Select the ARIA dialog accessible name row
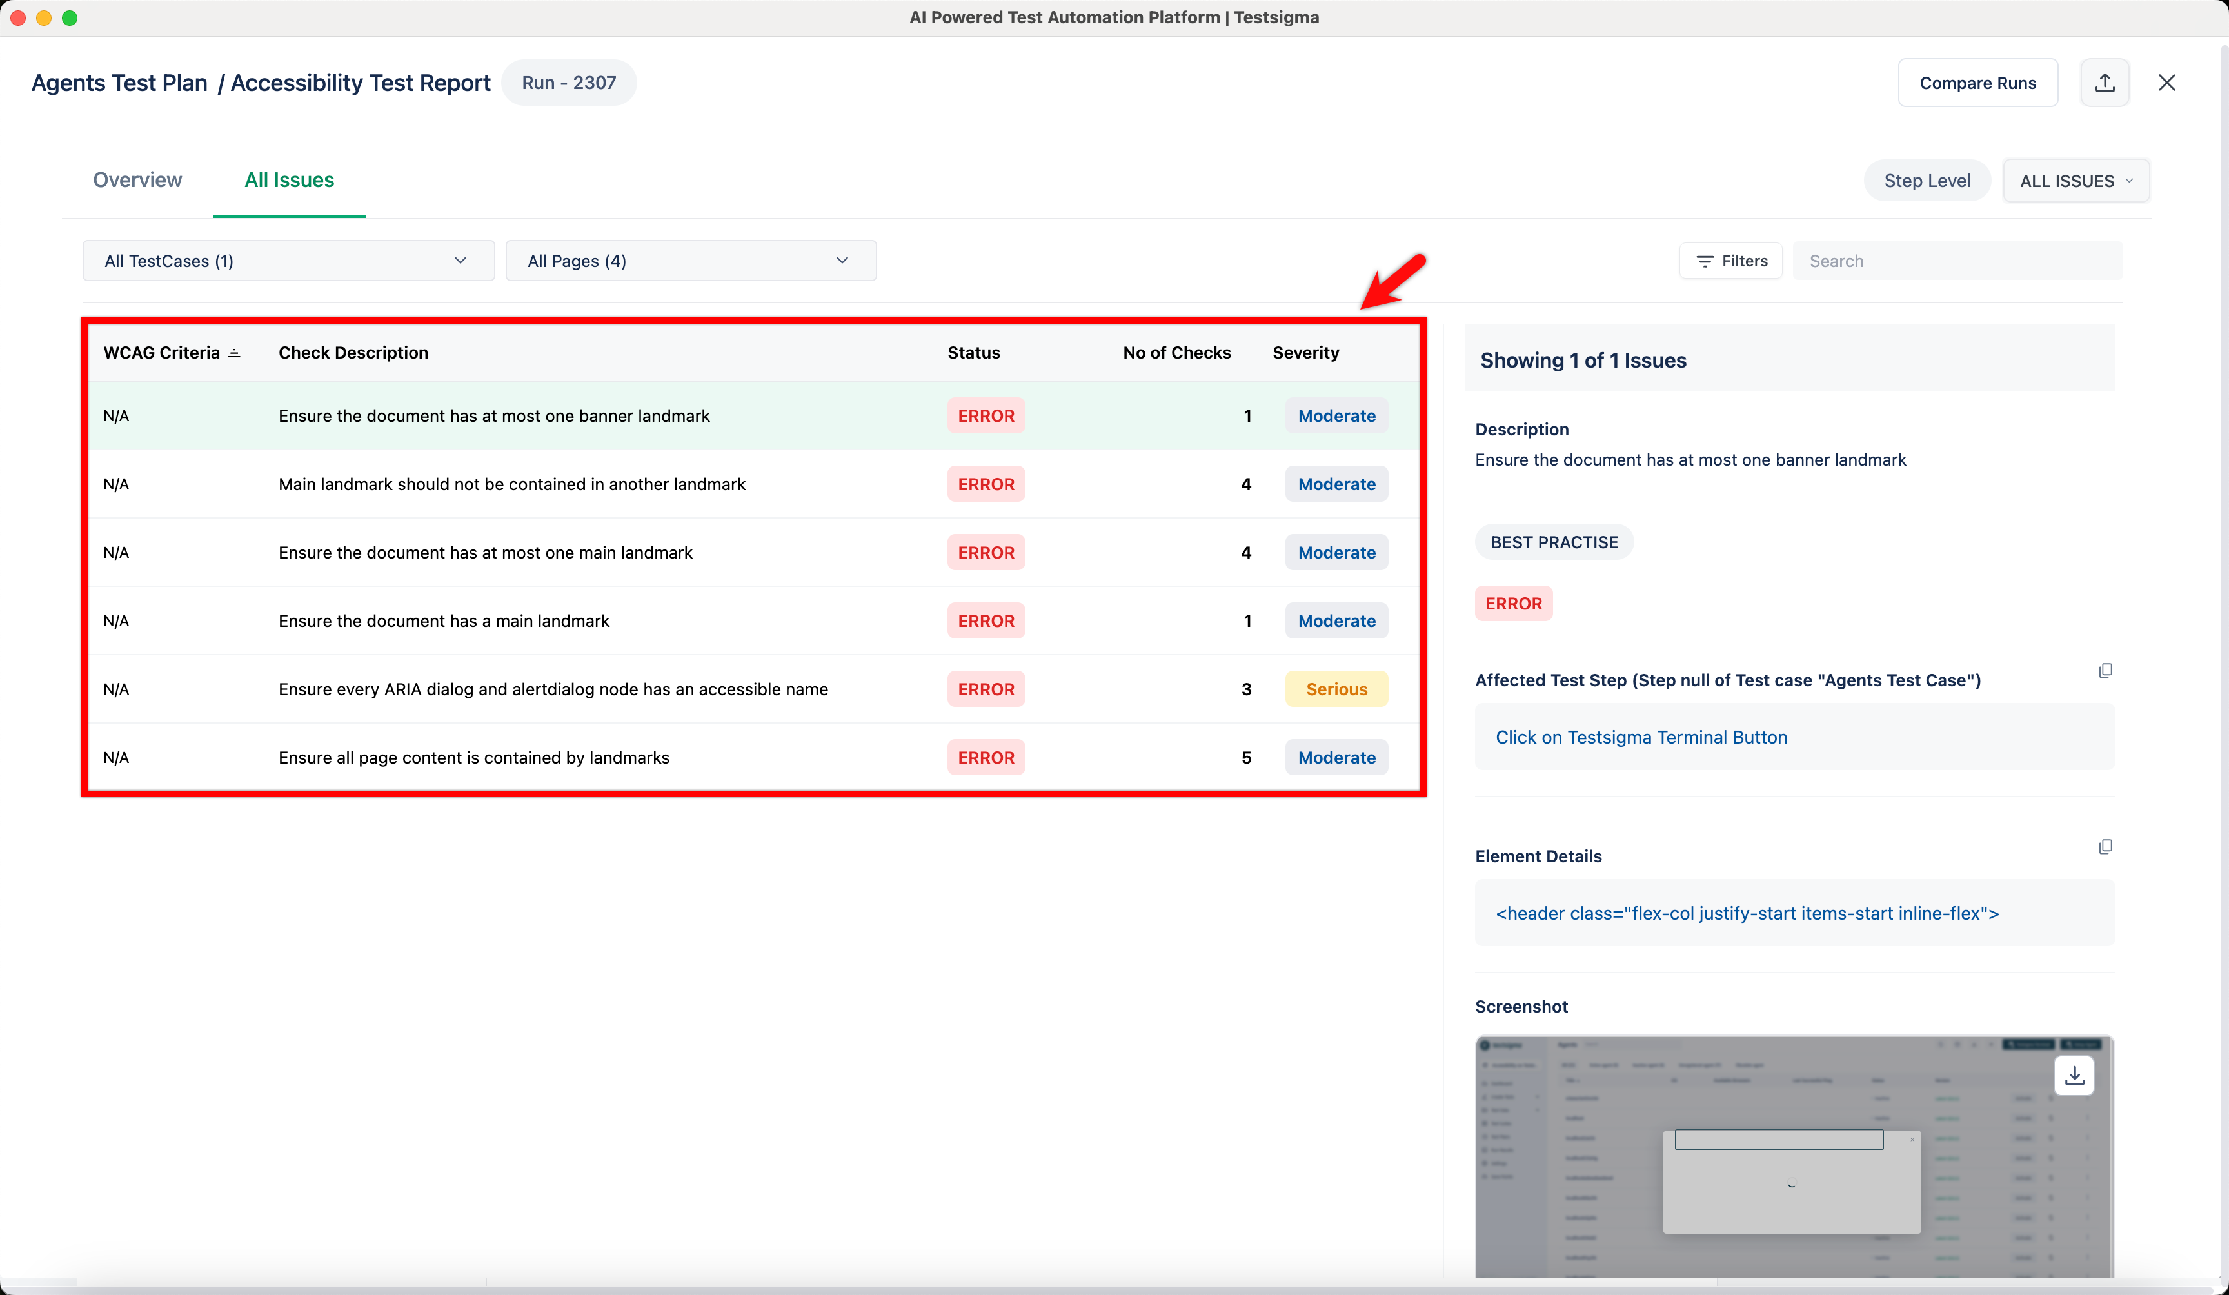Screen dimensions: 2229x1295 tap(553, 689)
